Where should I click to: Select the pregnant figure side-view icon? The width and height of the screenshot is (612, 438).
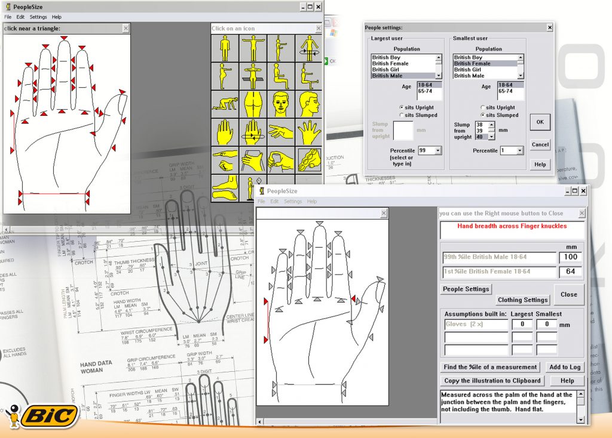tap(225, 76)
